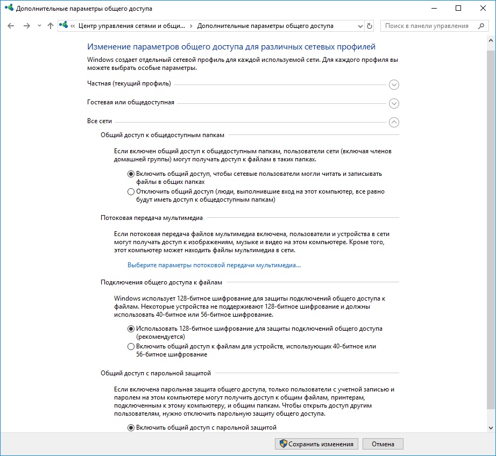Click the Up one level arrow
The width and height of the screenshot is (496, 456).
coord(50,26)
